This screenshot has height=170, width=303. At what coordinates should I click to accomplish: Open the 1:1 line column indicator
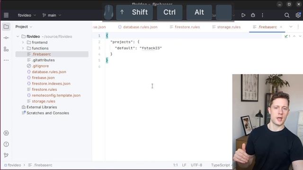[x=175, y=165]
